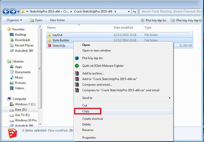The width and height of the screenshot is (204, 142).
Task: Select Copy from the context menu
Action: [86, 111]
